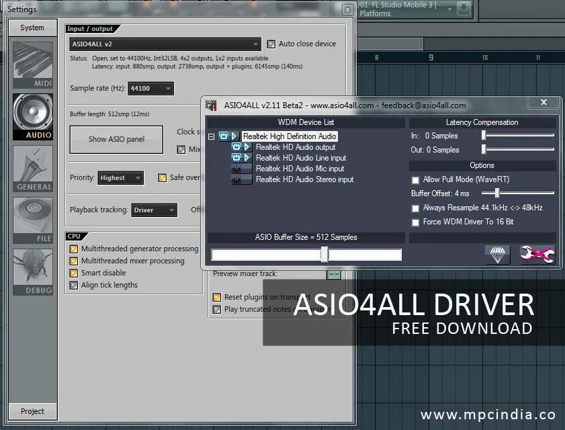Enable Realtek HD Audio Mic input device
The width and height of the screenshot is (565, 430).
[236, 169]
